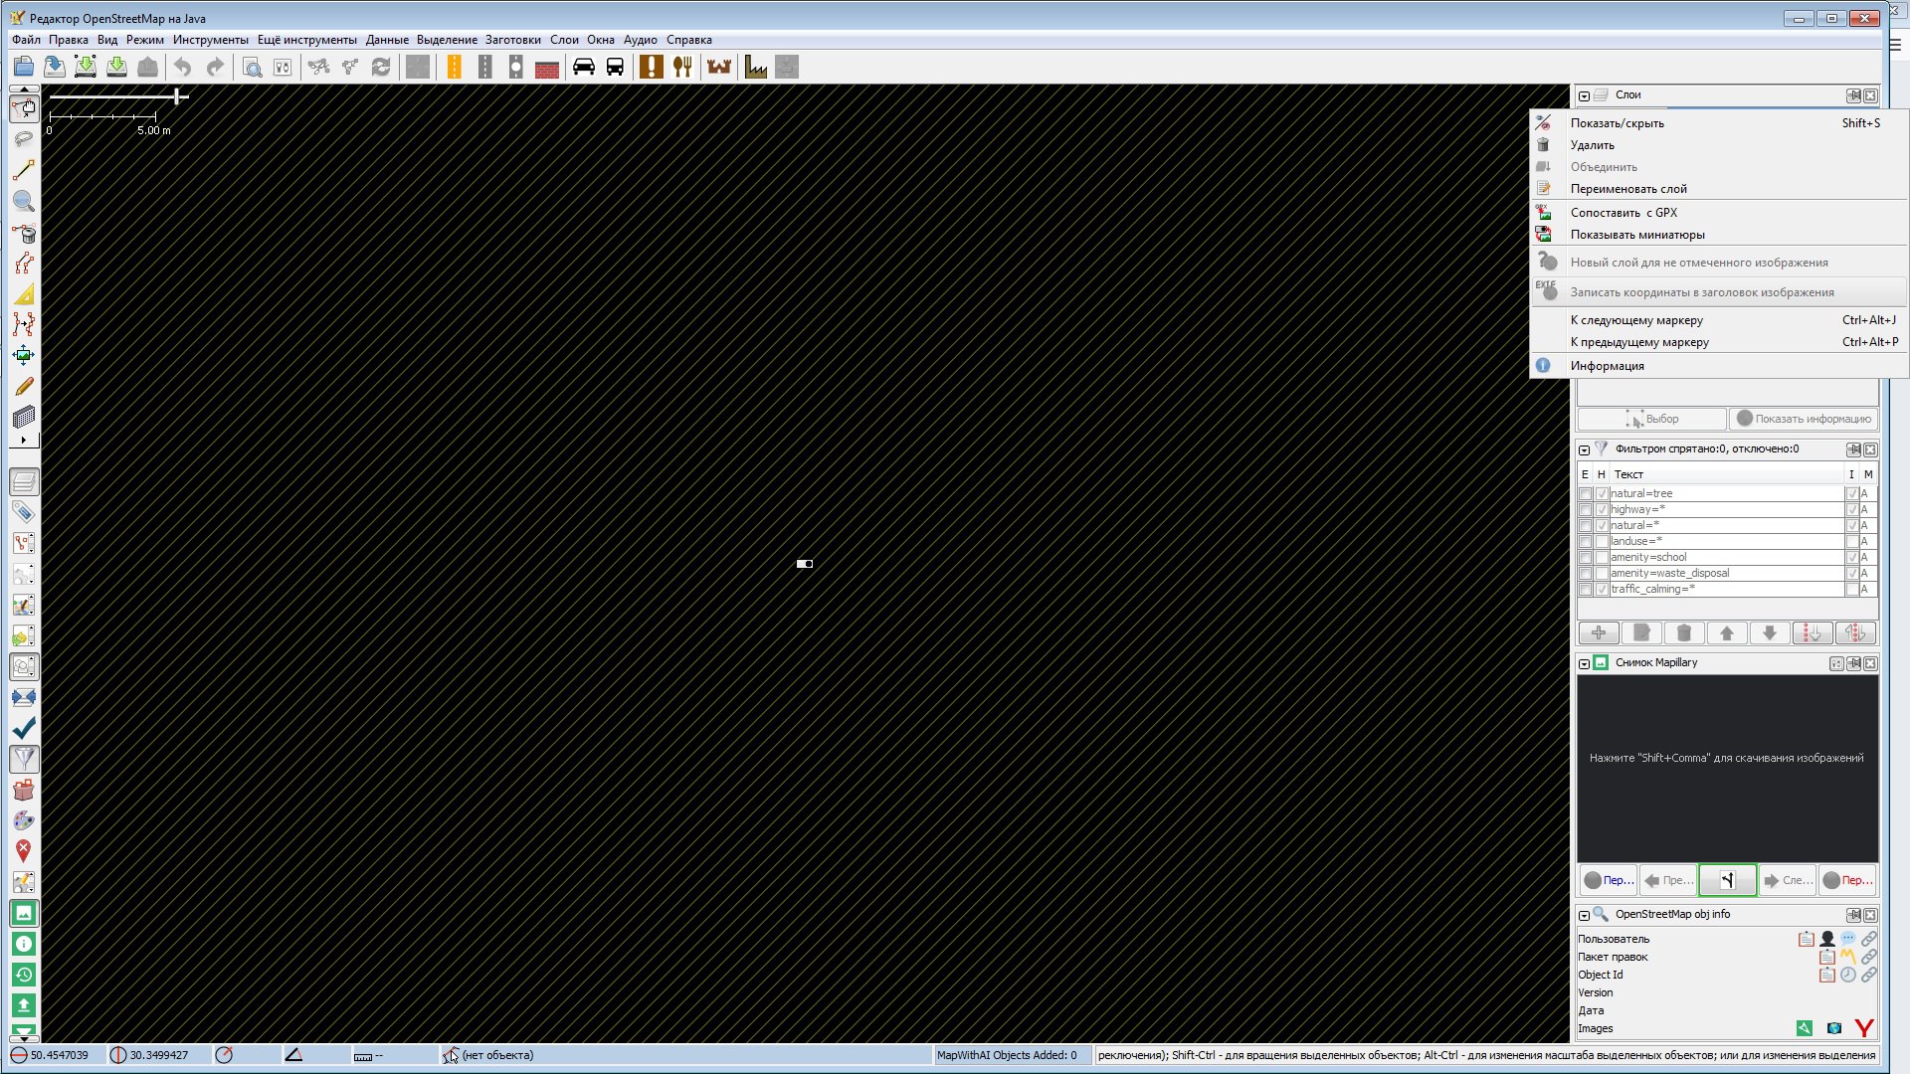
Task: Click the Yandex Y icon in Images row
Action: click(x=1864, y=1028)
